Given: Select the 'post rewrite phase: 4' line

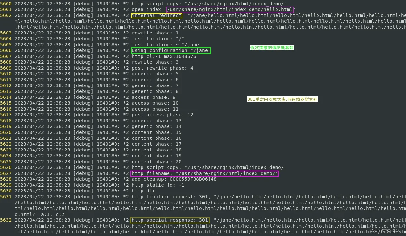Looking at the screenshot, I should click(x=97, y=68).
